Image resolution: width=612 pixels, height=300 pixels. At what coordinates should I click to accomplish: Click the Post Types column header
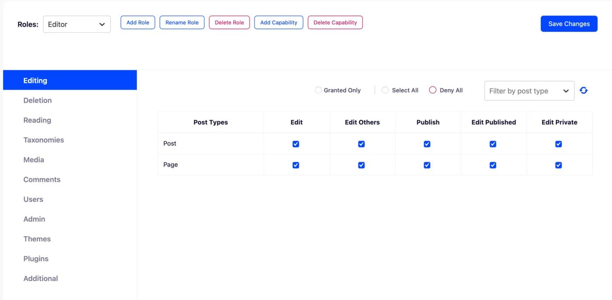pos(211,122)
